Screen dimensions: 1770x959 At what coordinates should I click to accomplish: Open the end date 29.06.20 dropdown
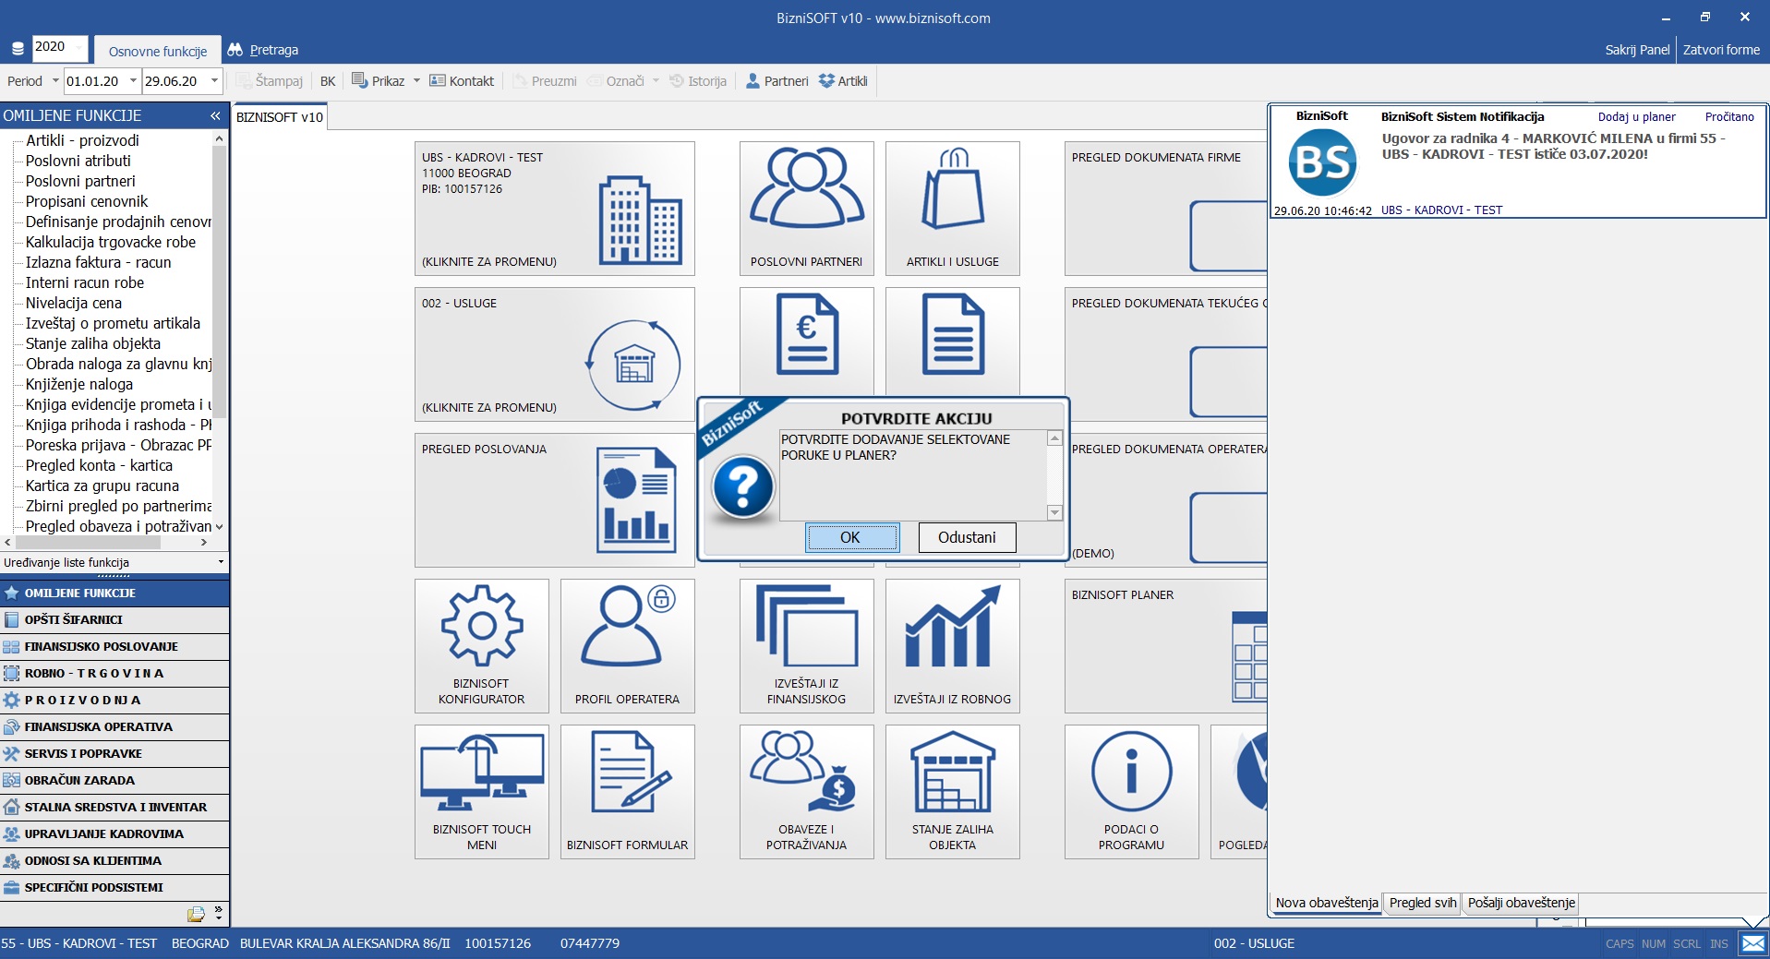[x=214, y=81]
